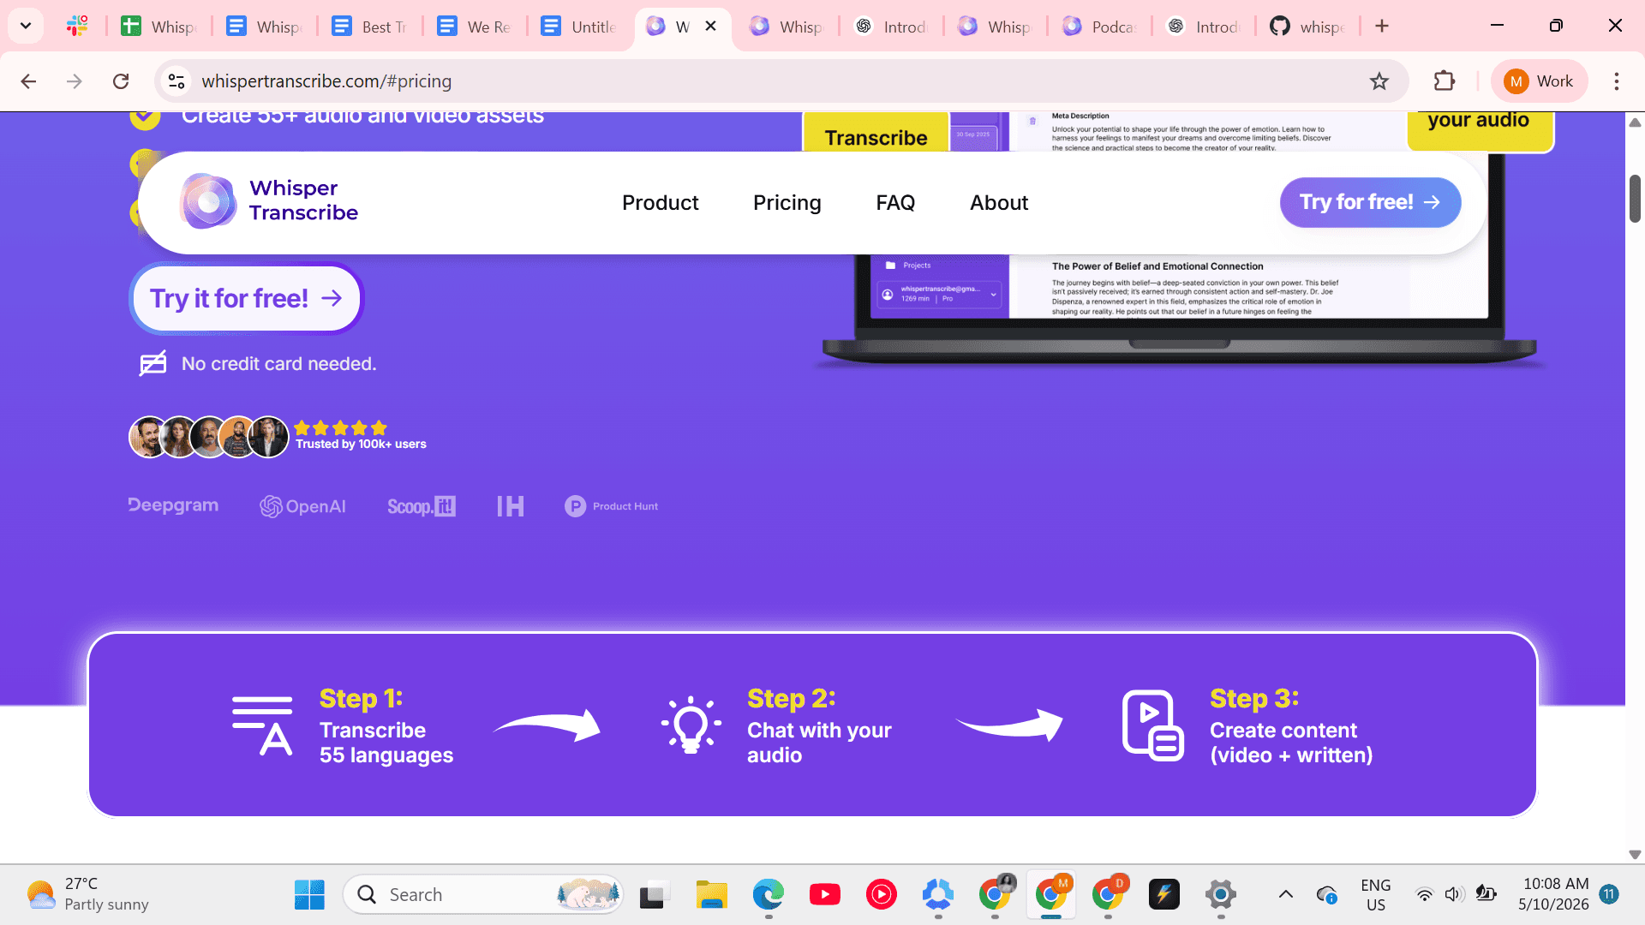Viewport: 1645px width, 925px height.
Task: Click the Step 2 lightbulb icon
Action: click(691, 725)
